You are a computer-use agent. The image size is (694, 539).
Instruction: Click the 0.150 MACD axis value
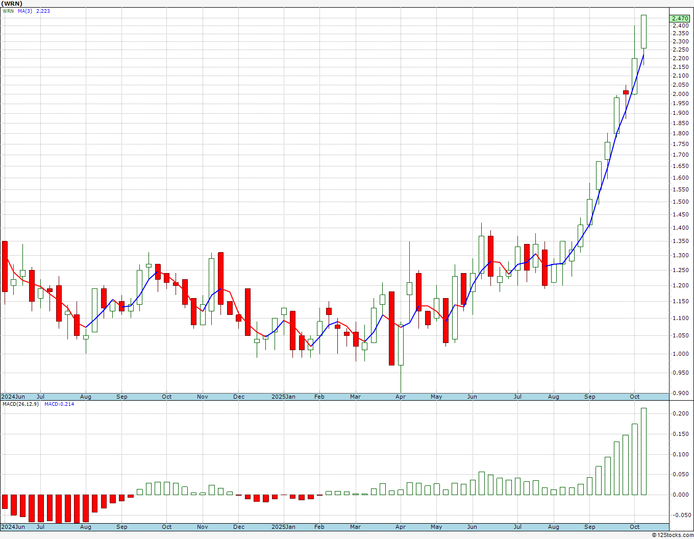click(680, 434)
